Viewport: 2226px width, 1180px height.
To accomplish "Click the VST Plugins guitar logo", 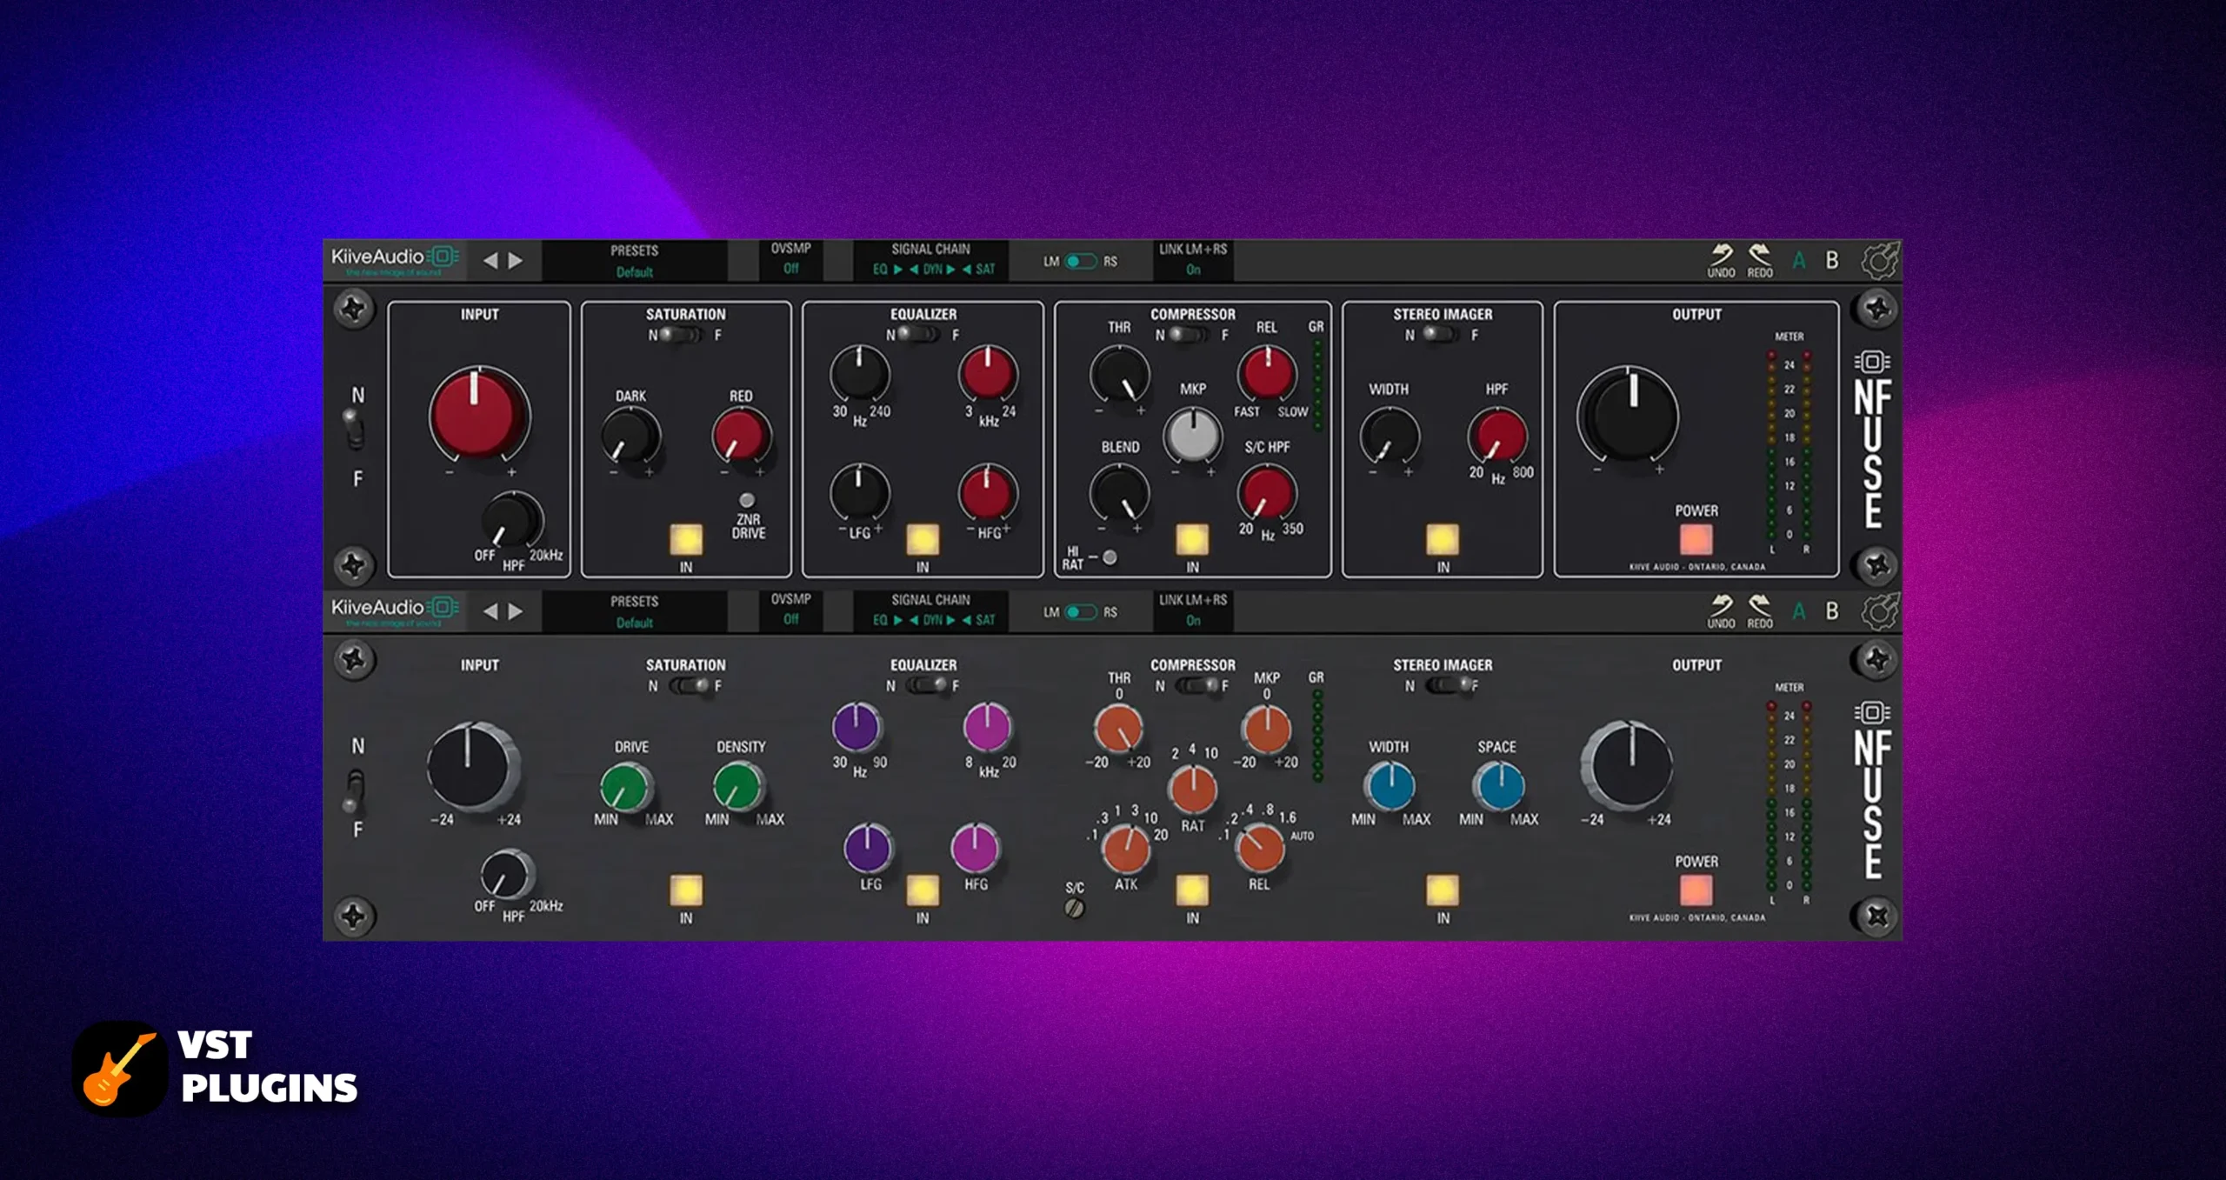I will pyautogui.click(x=120, y=1069).
